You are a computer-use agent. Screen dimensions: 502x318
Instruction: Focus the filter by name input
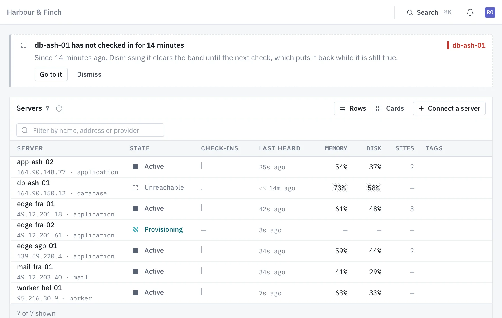[x=90, y=130]
